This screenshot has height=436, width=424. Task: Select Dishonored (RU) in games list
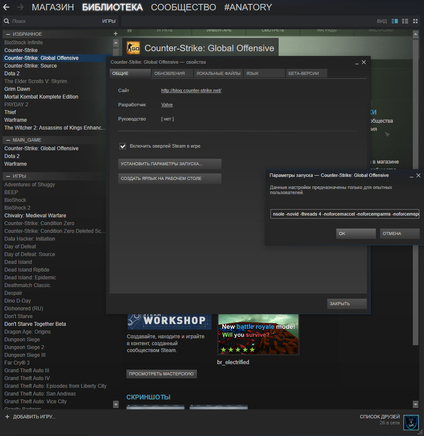click(x=24, y=309)
